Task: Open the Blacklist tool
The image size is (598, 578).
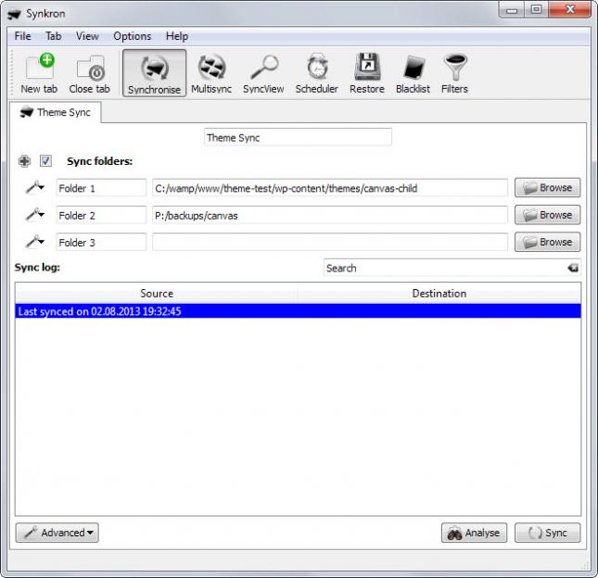Action: click(413, 73)
